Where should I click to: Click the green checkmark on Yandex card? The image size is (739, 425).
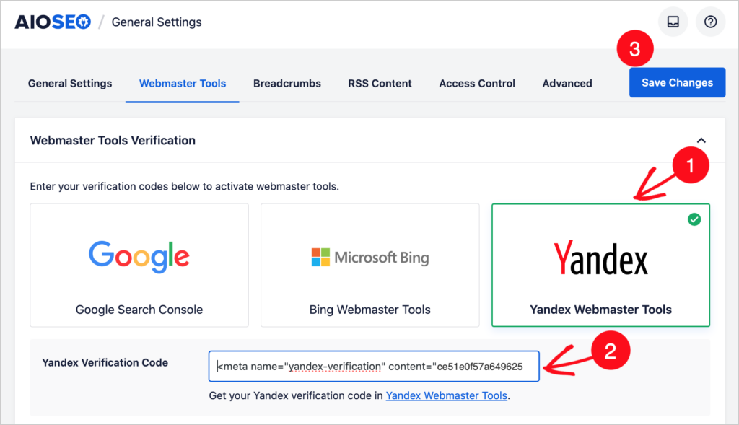coord(694,219)
